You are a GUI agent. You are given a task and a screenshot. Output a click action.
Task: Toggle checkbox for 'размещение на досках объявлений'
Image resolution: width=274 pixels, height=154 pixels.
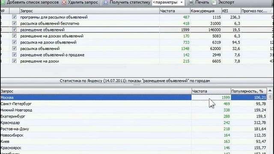(x=14, y=36)
